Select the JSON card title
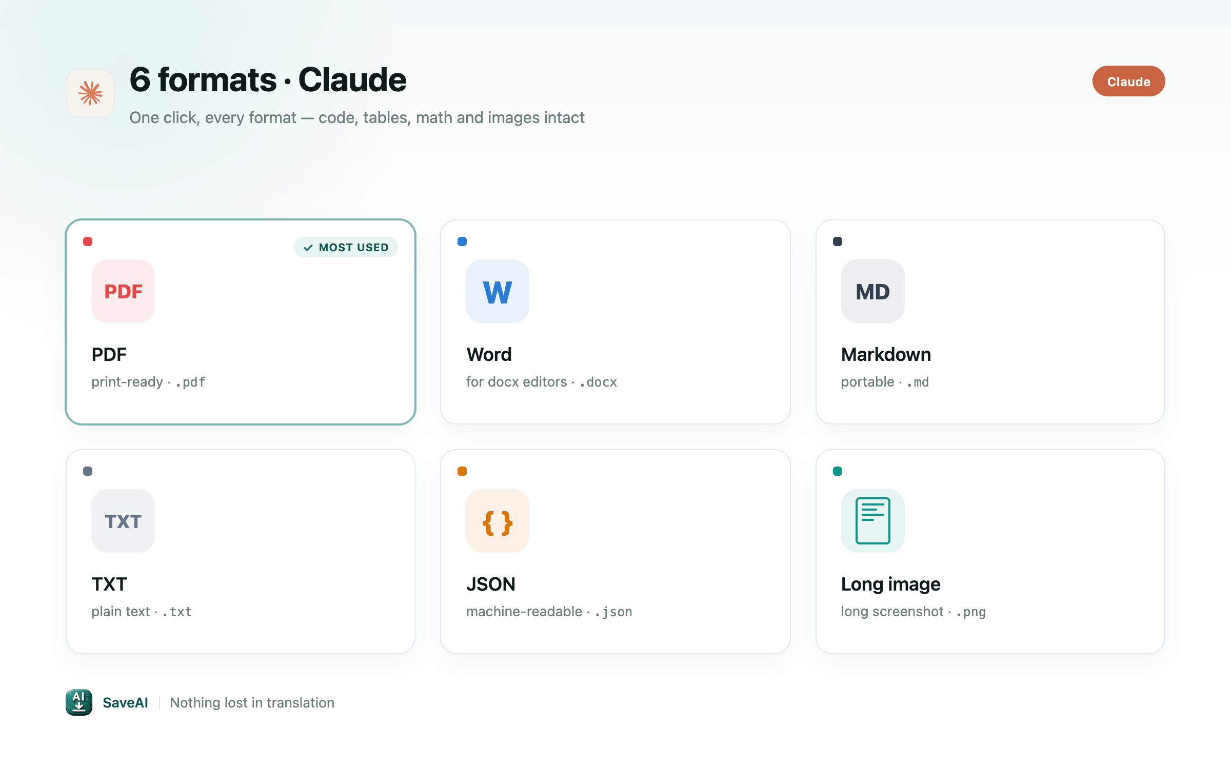This screenshot has height=769, width=1231. pos(490,584)
